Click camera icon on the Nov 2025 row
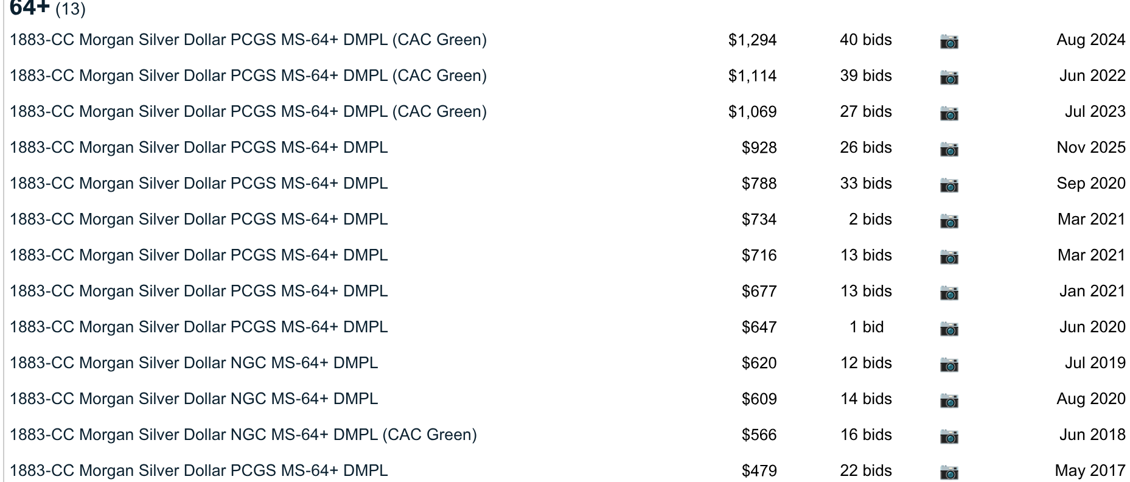Image resolution: width=1130 pixels, height=482 pixels. [x=949, y=149]
